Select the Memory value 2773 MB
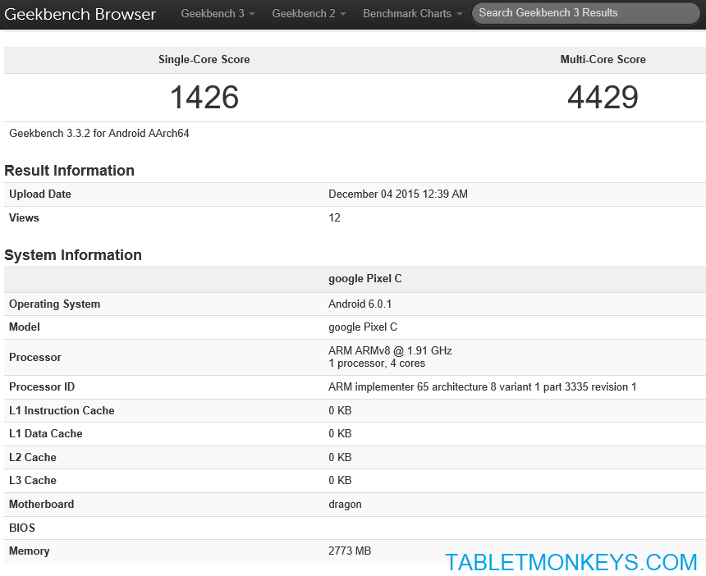This screenshot has width=706, height=576. pyautogui.click(x=350, y=551)
